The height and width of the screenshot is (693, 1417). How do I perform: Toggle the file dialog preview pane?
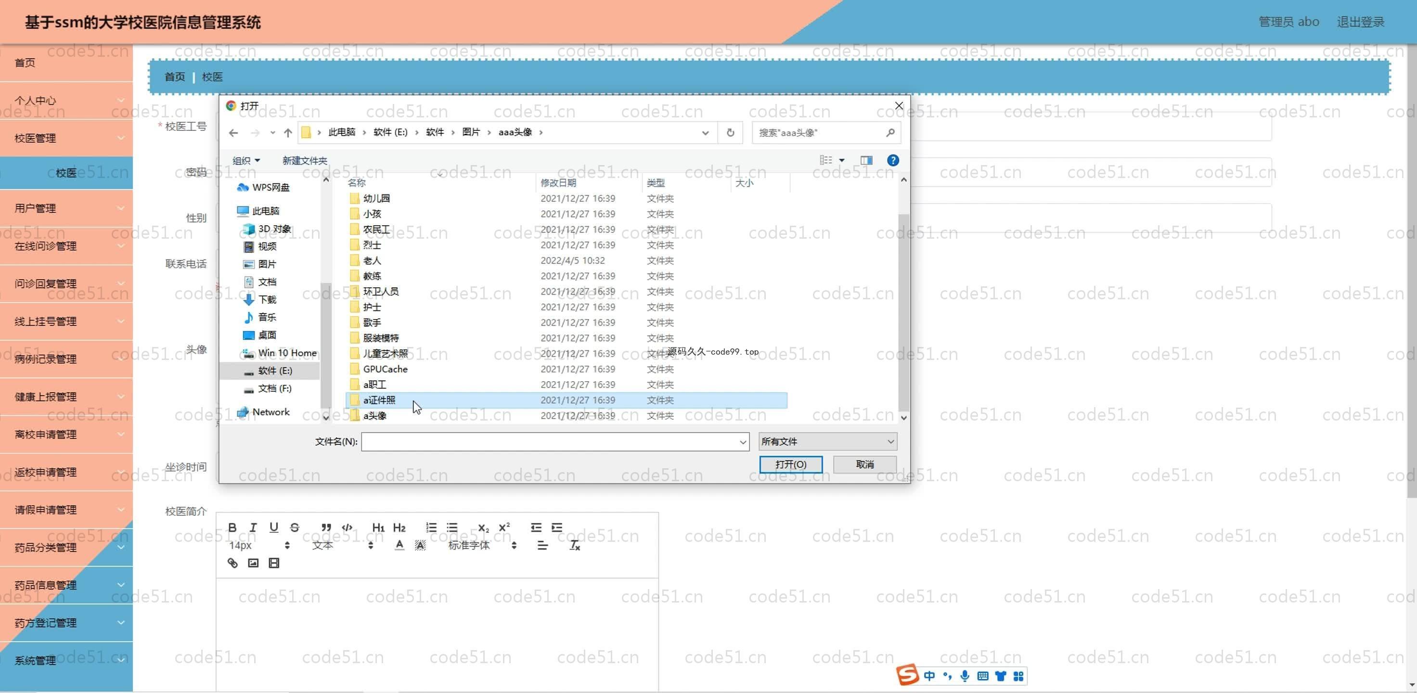point(866,160)
